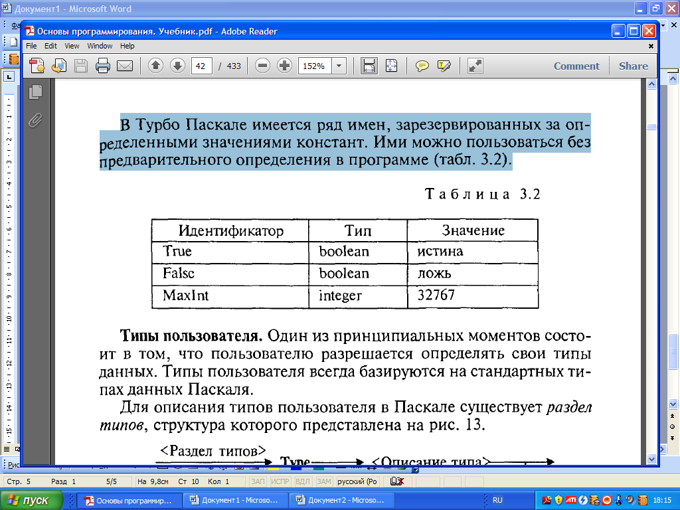Click the zoom out minus button
This screenshot has width=680, height=510.
click(x=262, y=66)
